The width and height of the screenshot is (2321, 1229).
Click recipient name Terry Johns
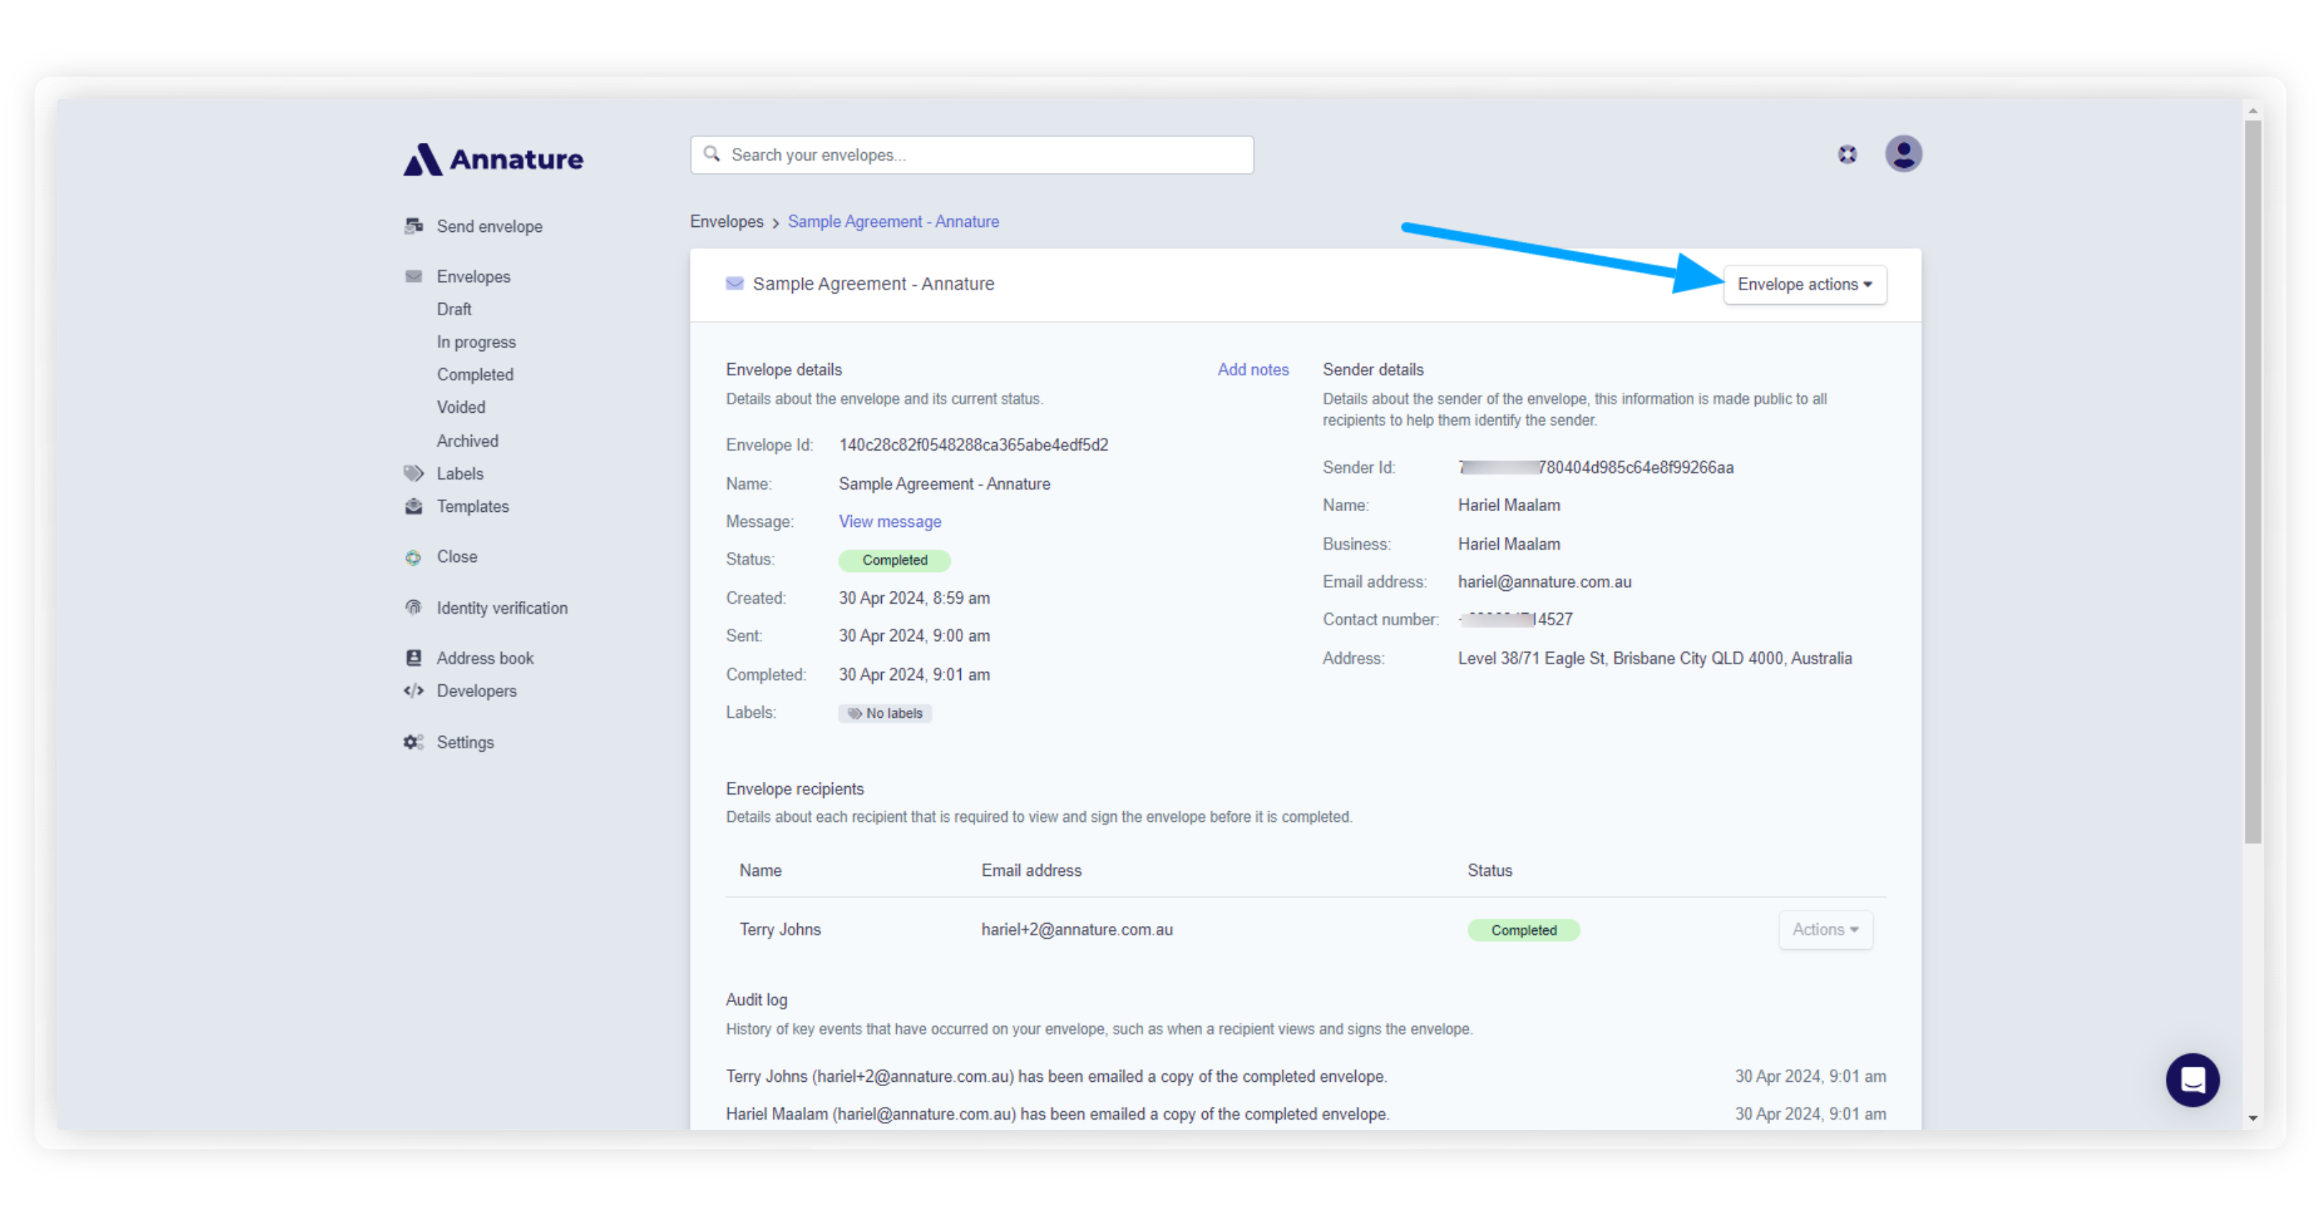pos(779,929)
